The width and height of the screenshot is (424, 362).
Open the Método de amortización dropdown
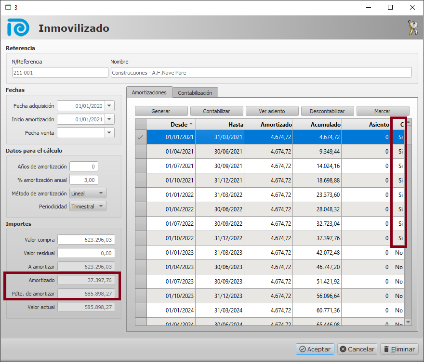(101, 194)
